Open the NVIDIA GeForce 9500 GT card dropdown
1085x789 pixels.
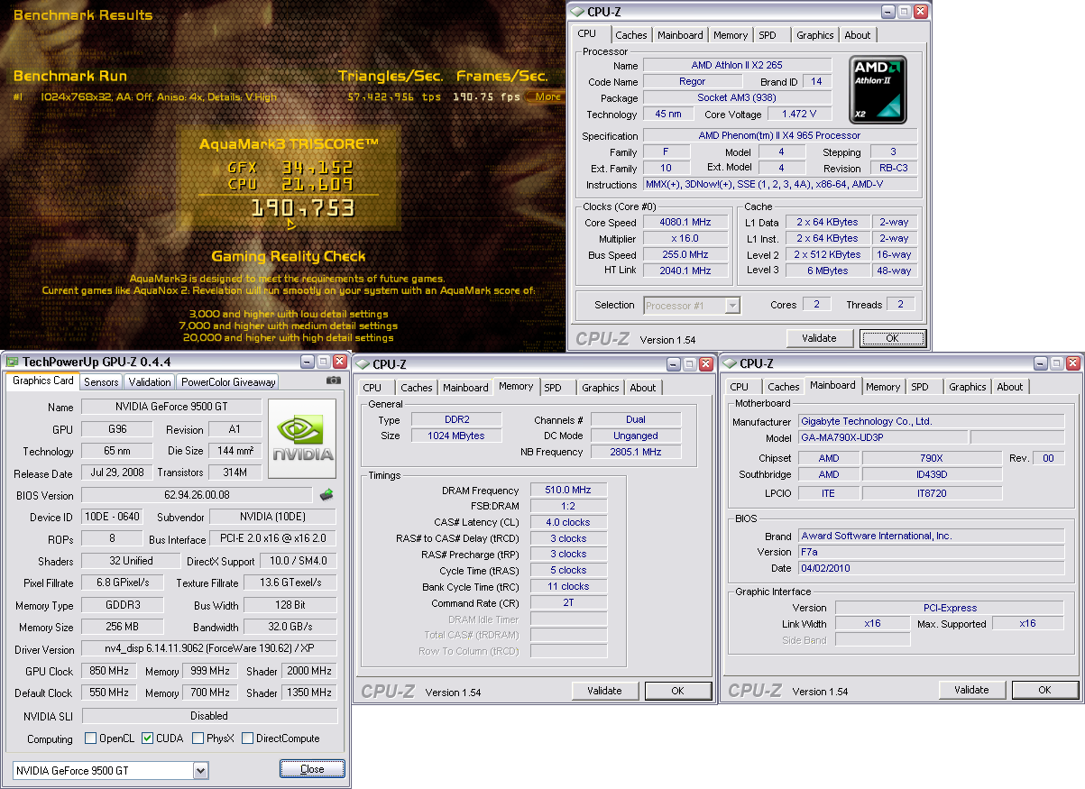pos(200,770)
